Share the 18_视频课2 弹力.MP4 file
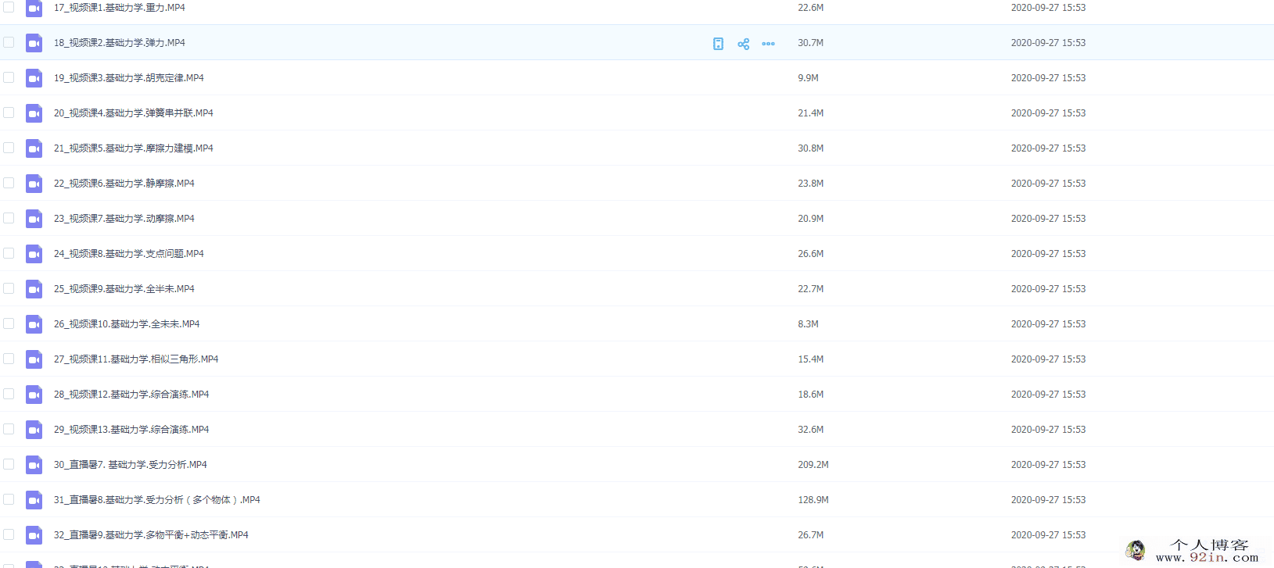 743,44
